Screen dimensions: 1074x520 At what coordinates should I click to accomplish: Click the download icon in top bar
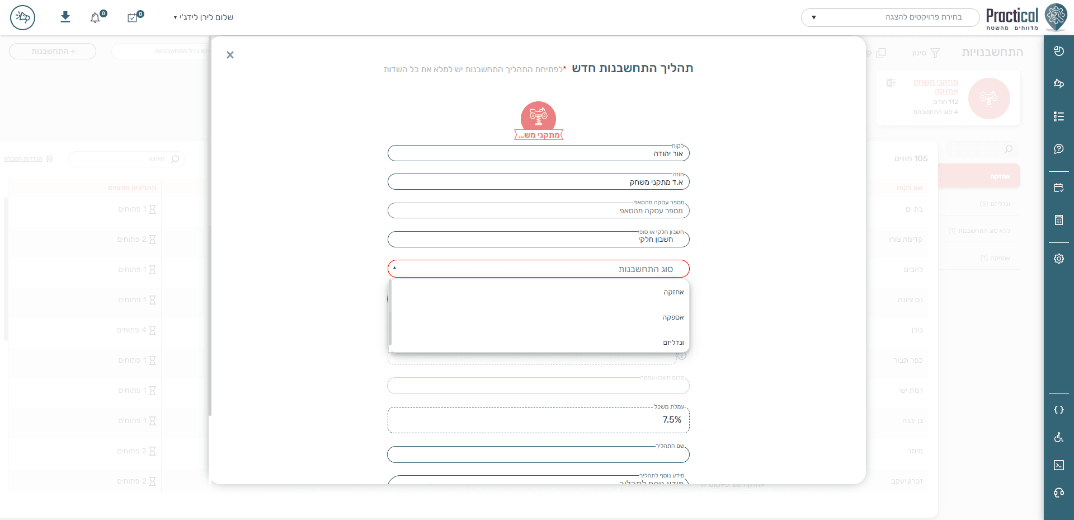65,17
